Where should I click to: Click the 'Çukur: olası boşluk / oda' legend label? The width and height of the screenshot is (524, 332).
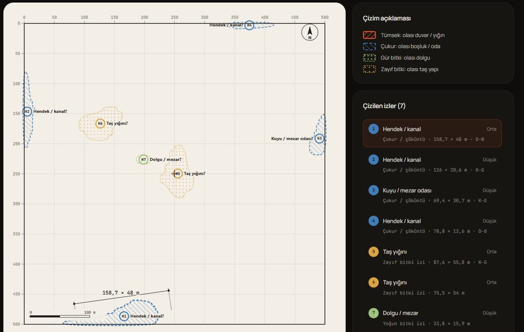pyautogui.click(x=410, y=46)
